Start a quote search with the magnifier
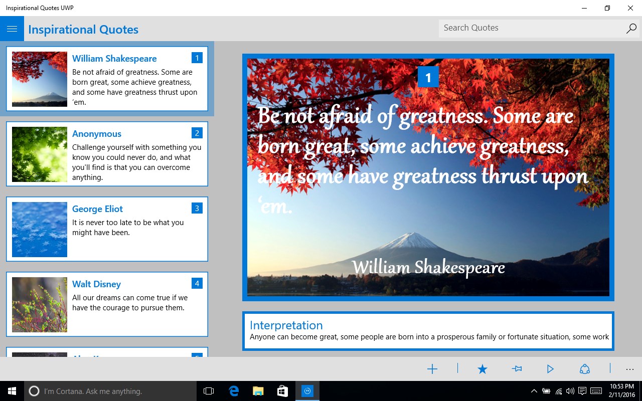642x401 pixels. pyautogui.click(x=630, y=29)
